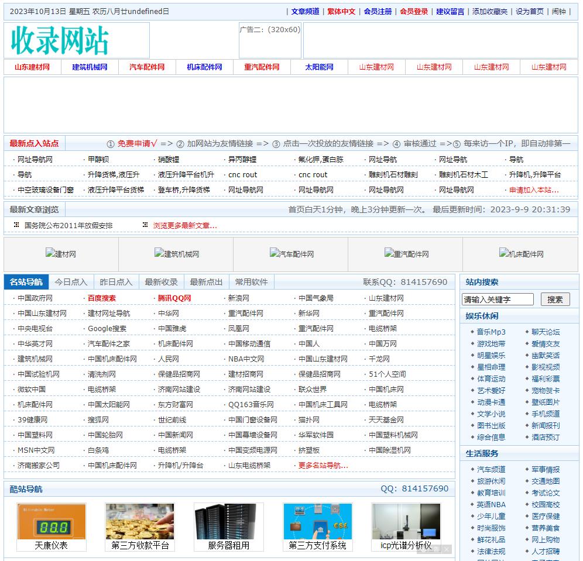This screenshot has height=561, width=583.
Task: Open the 常用软件 tab
Action: 251,282
